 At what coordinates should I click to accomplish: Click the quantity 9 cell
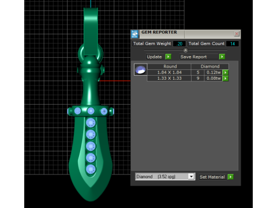tap(198, 79)
